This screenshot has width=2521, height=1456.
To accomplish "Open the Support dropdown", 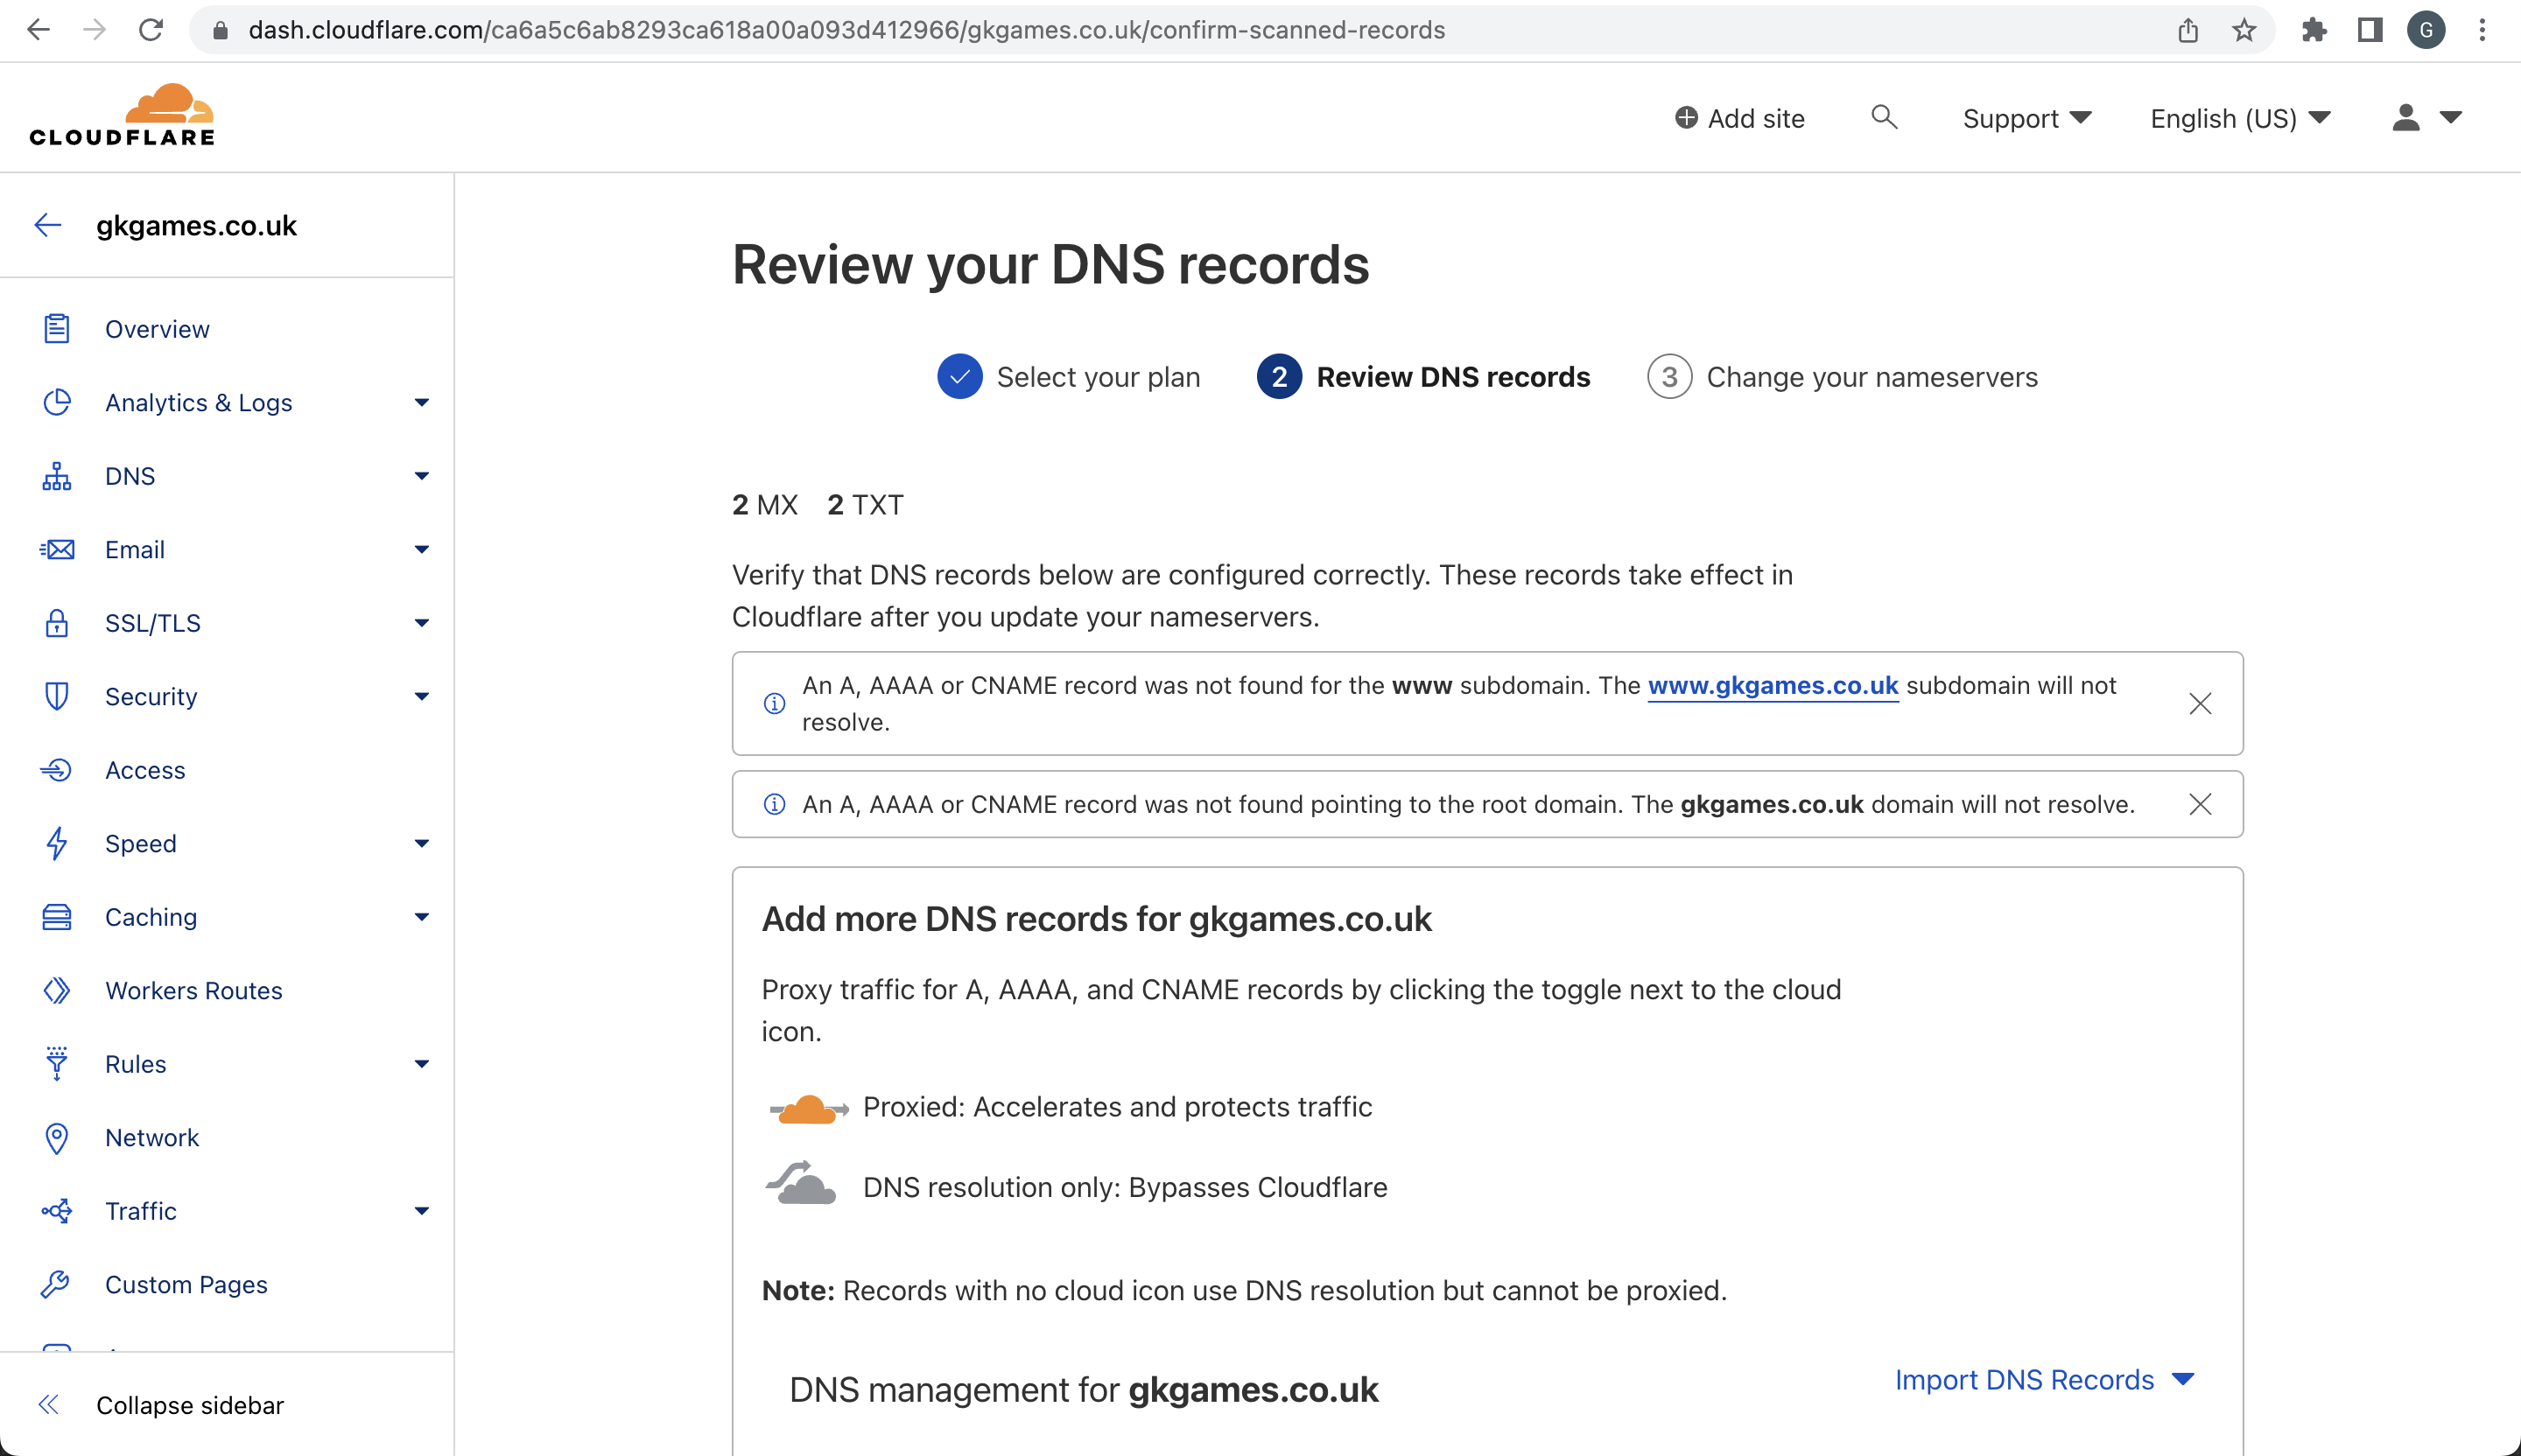I will coord(2026,118).
